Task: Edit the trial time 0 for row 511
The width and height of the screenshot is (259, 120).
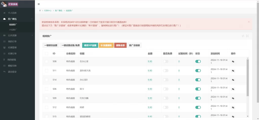Action: (x=179, y=71)
